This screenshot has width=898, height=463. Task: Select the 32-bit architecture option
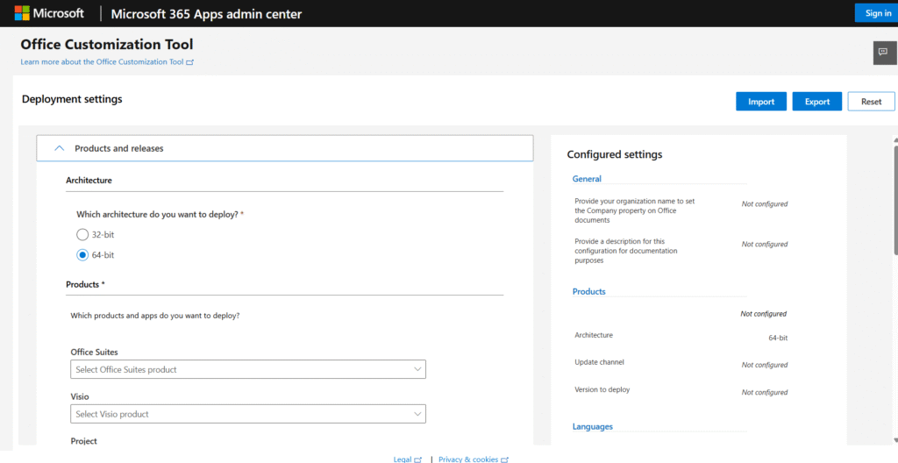pyautogui.click(x=82, y=234)
